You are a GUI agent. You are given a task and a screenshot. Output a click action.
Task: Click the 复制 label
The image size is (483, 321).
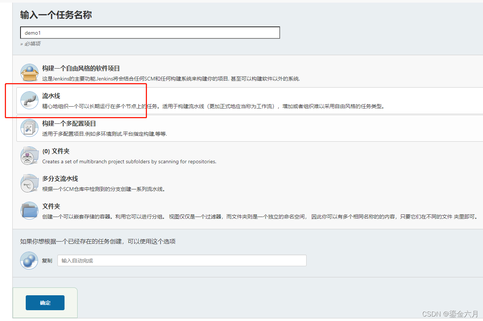[47, 261]
